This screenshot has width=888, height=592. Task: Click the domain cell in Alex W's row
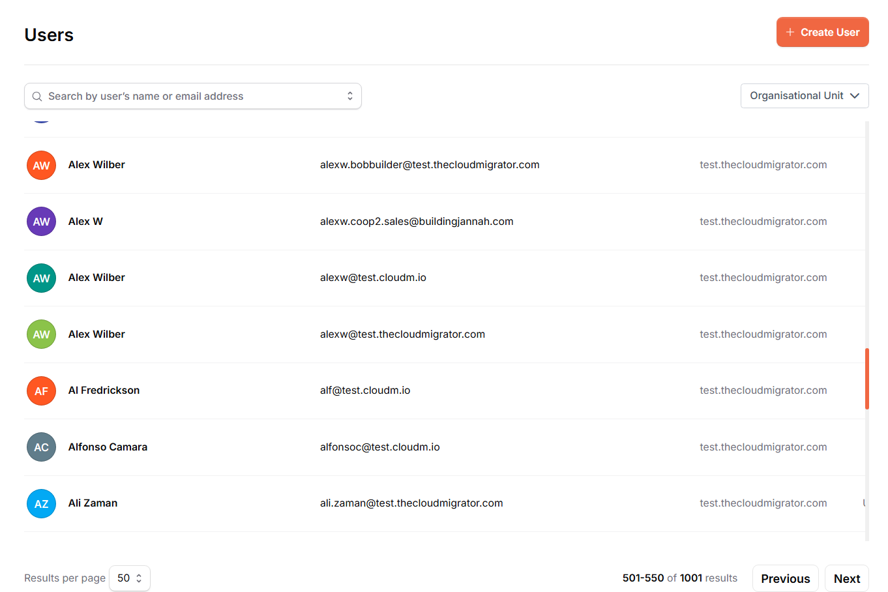click(x=763, y=222)
